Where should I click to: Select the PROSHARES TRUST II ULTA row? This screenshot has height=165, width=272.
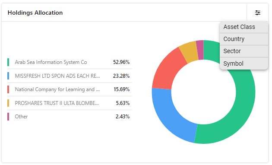(70, 103)
